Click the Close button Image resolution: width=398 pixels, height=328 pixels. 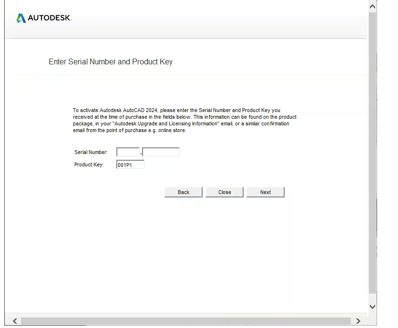point(225,192)
